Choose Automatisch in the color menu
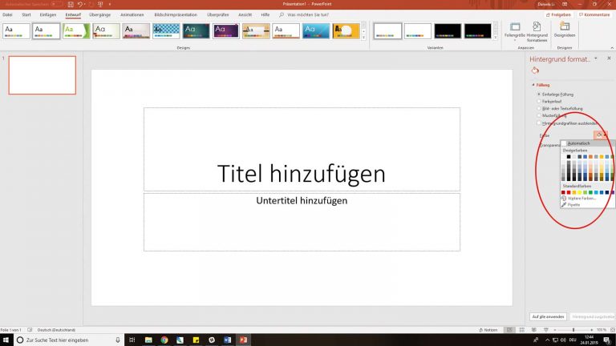 577,143
